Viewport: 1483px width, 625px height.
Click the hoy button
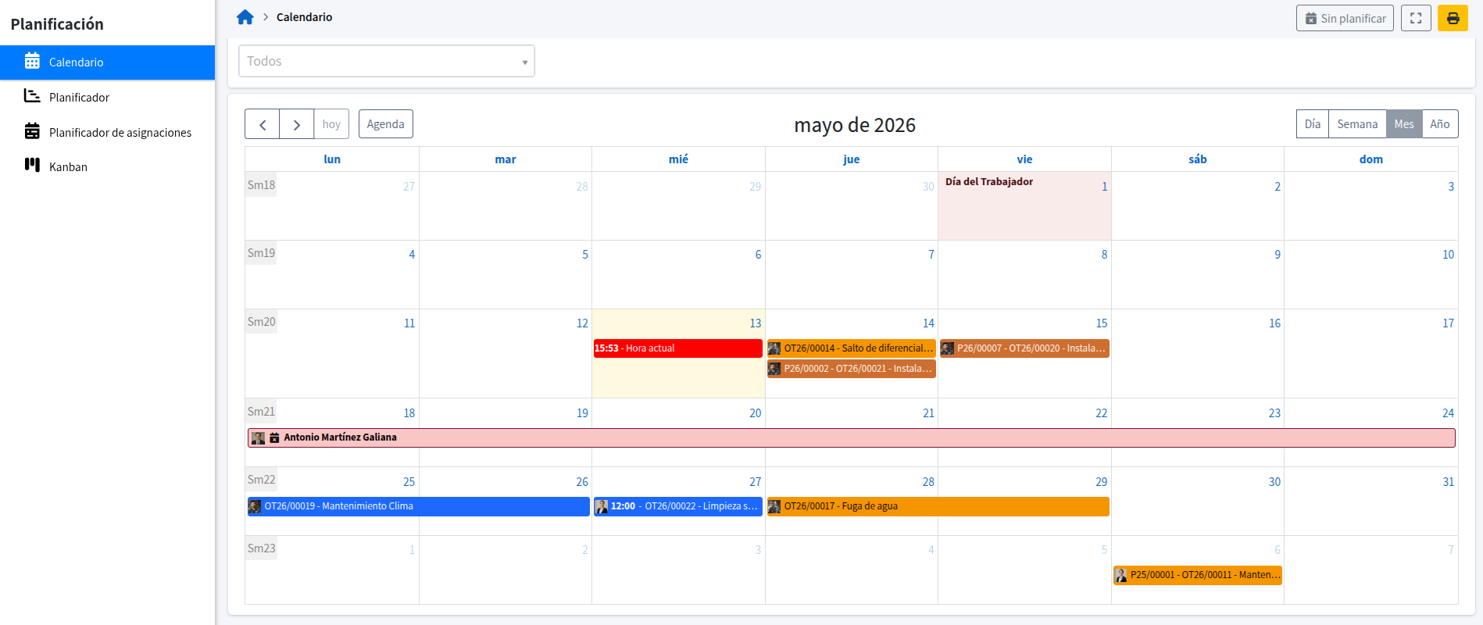331,124
